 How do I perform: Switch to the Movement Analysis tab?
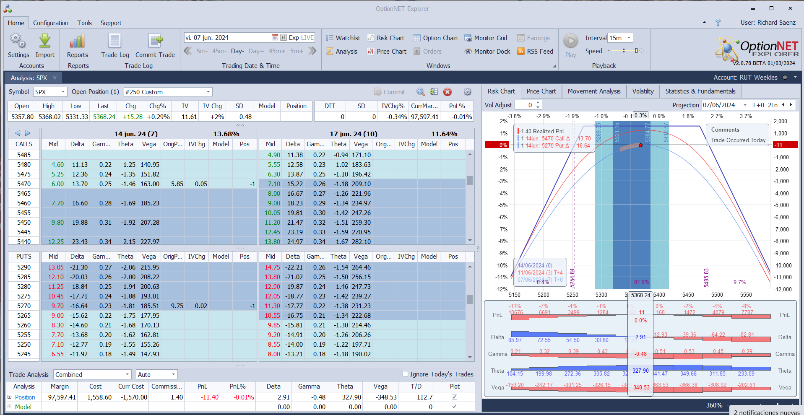click(x=594, y=91)
